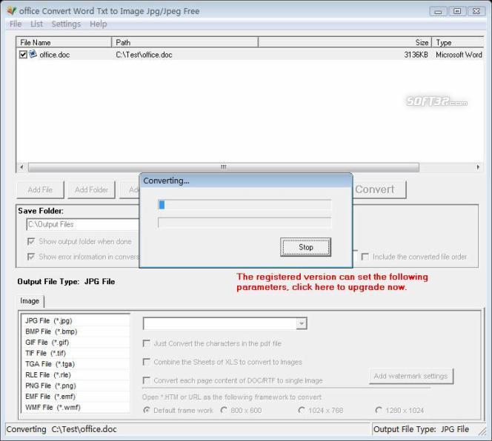Open the File menu
Viewport: 492px width, 441px height.
[16, 24]
